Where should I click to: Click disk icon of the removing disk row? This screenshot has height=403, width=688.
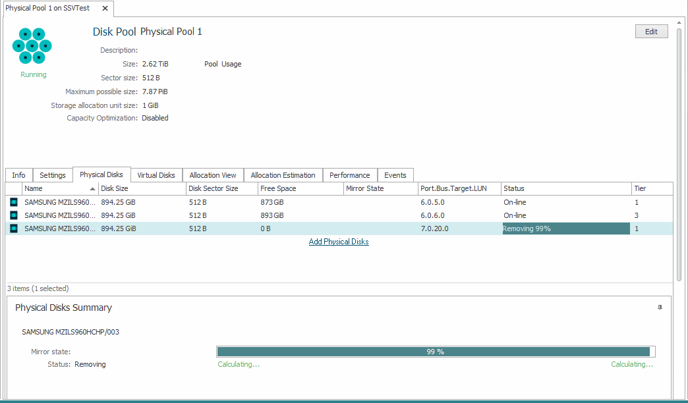[14, 228]
